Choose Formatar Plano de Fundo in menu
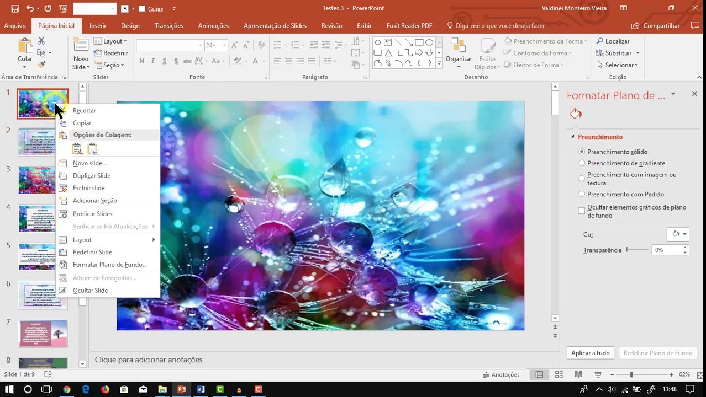706x397 pixels. pos(108,265)
